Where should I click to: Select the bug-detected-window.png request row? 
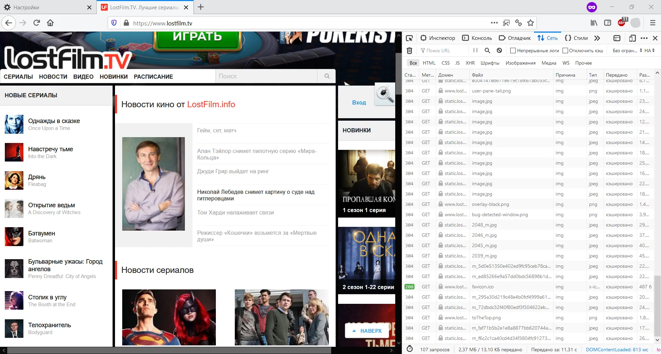tap(528, 214)
